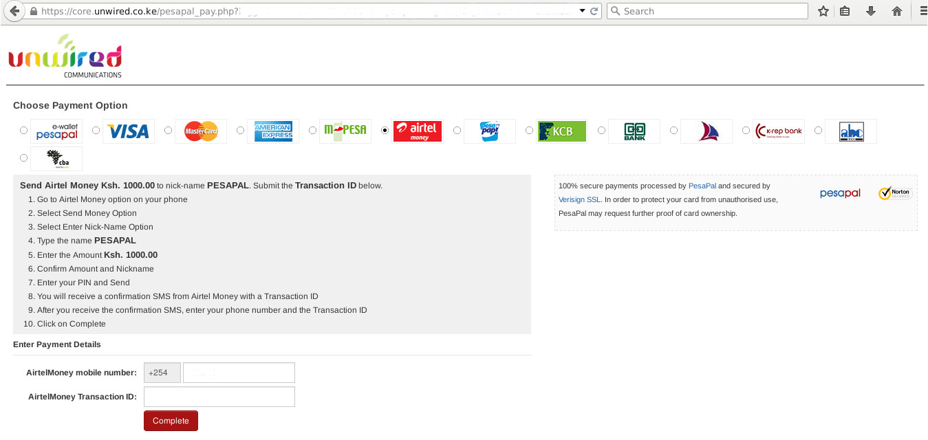Click step 'Type the name PESAPAL'
This screenshot has width=928, height=440.
coord(87,241)
